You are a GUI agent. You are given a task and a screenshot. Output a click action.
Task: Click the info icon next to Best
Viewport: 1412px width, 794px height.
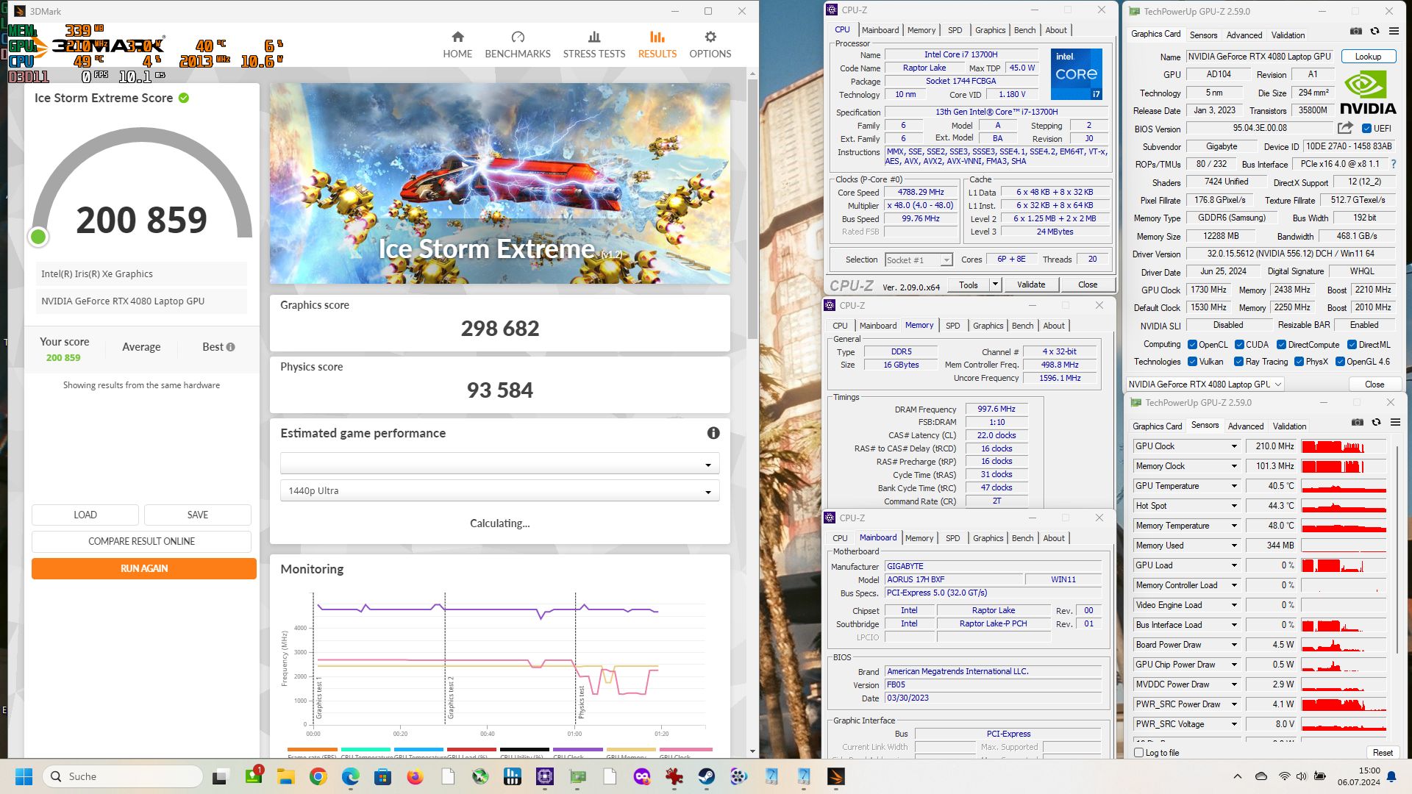pyautogui.click(x=231, y=347)
